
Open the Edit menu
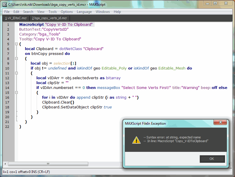[16, 12]
